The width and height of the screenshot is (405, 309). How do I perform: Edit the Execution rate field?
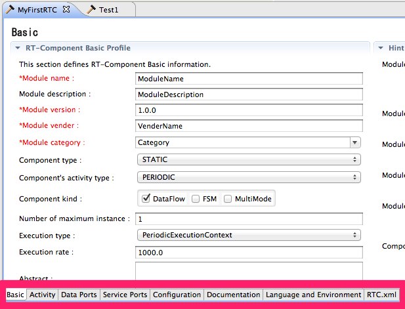[x=249, y=252]
